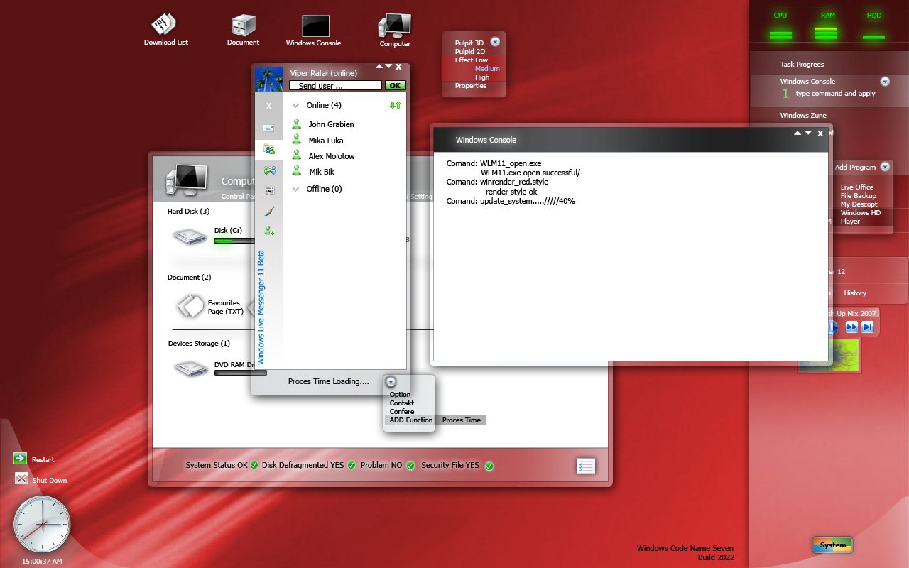Select Medium effect level
Image resolution: width=909 pixels, height=568 pixels.
pos(487,69)
